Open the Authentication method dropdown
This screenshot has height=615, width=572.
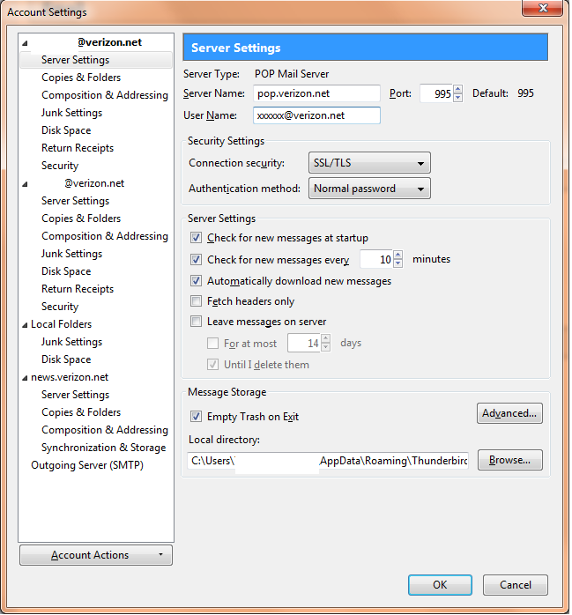coord(369,189)
